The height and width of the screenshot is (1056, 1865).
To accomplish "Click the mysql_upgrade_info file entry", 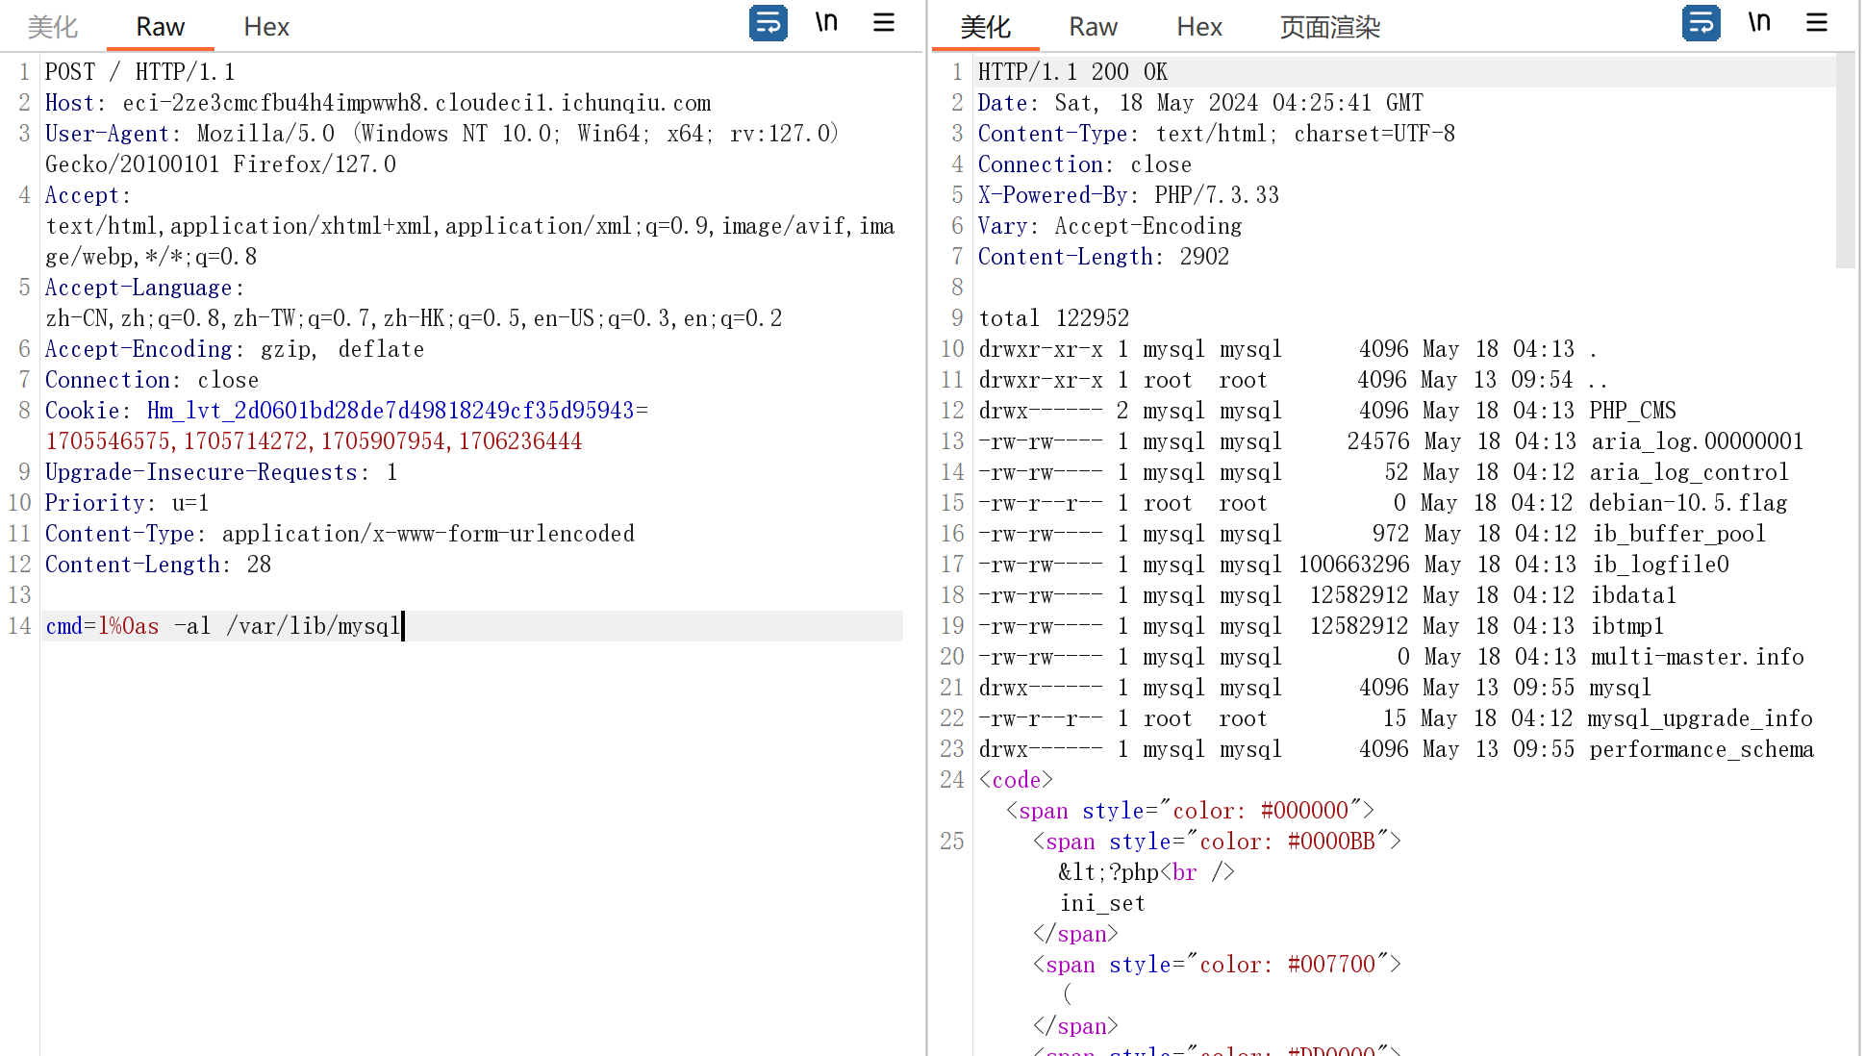I will pyautogui.click(x=1701, y=718).
